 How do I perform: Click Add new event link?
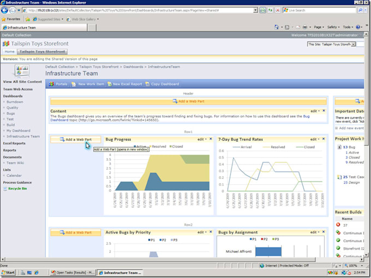pos(351,128)
